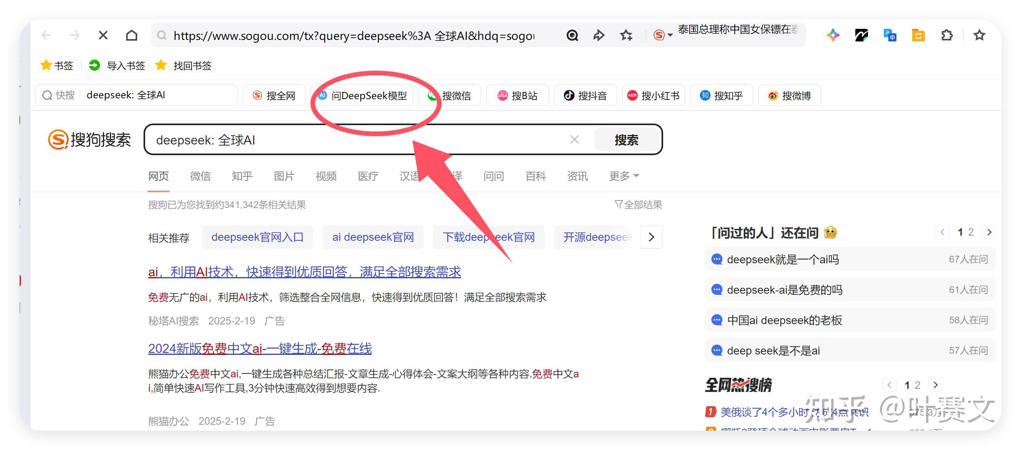Image resolution: width=1021 pixels, height=450 pixels.
Task: Click the black-green pen extension icon
Action: (861, 36)
